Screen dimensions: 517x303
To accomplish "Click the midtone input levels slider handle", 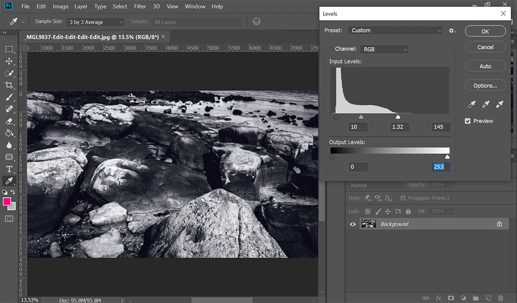I will tap(361, 117).
